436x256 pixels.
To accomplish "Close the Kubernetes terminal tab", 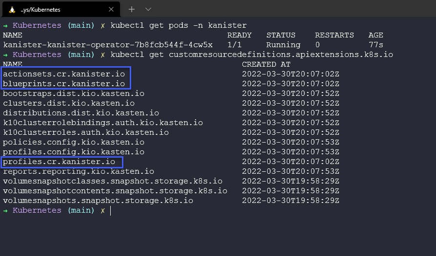I will pos(111,9).
